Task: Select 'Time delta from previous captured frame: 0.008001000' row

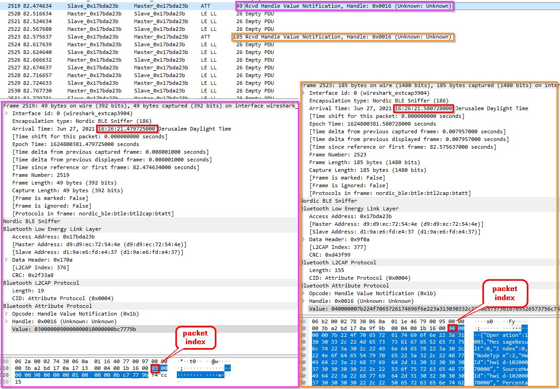Action: [x=111, y=152]
